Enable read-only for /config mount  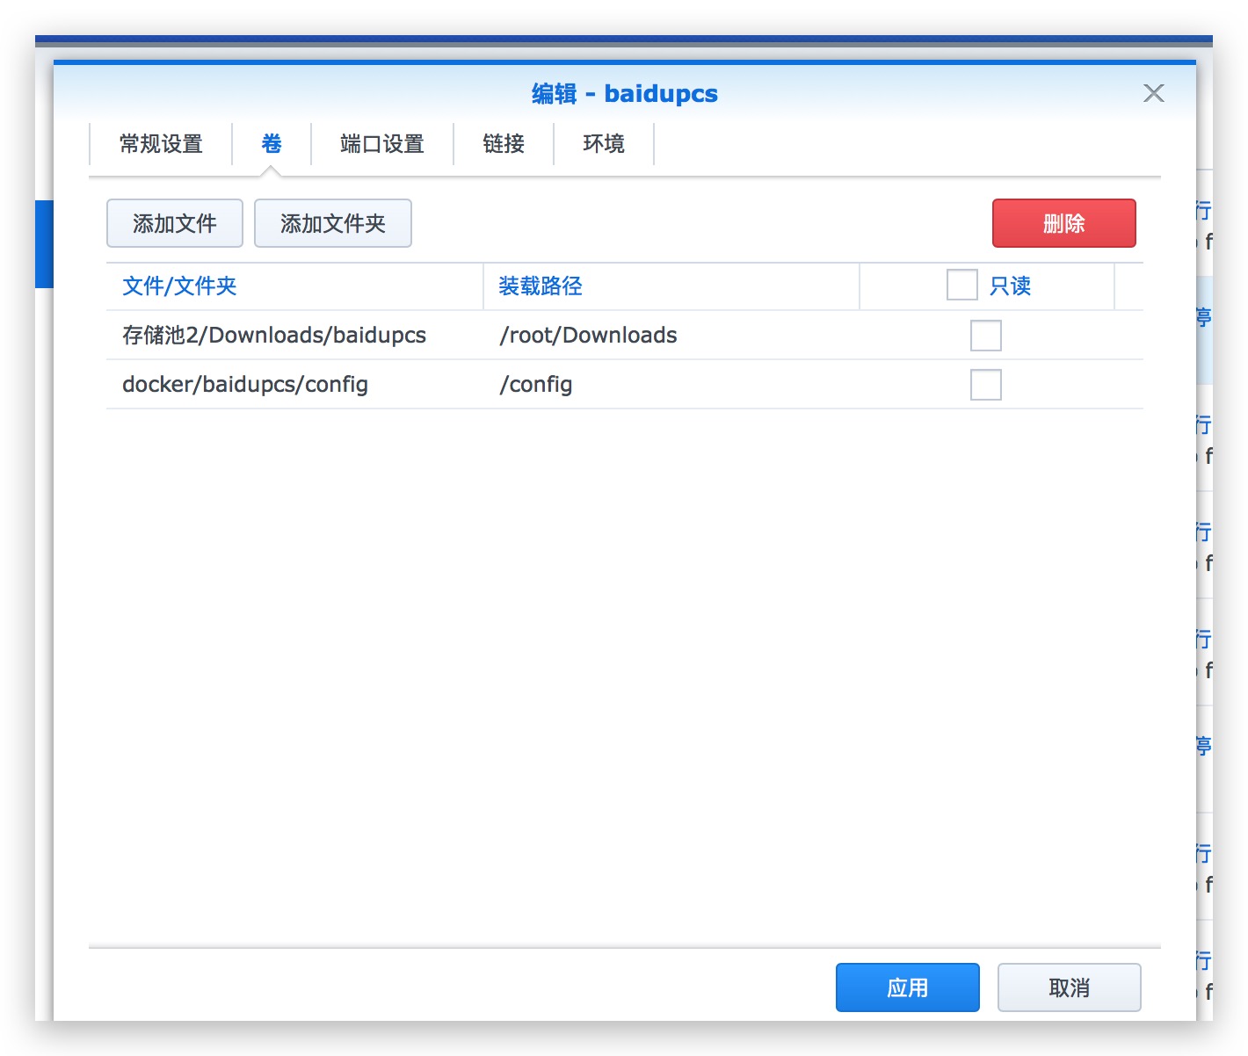point(985,384)
